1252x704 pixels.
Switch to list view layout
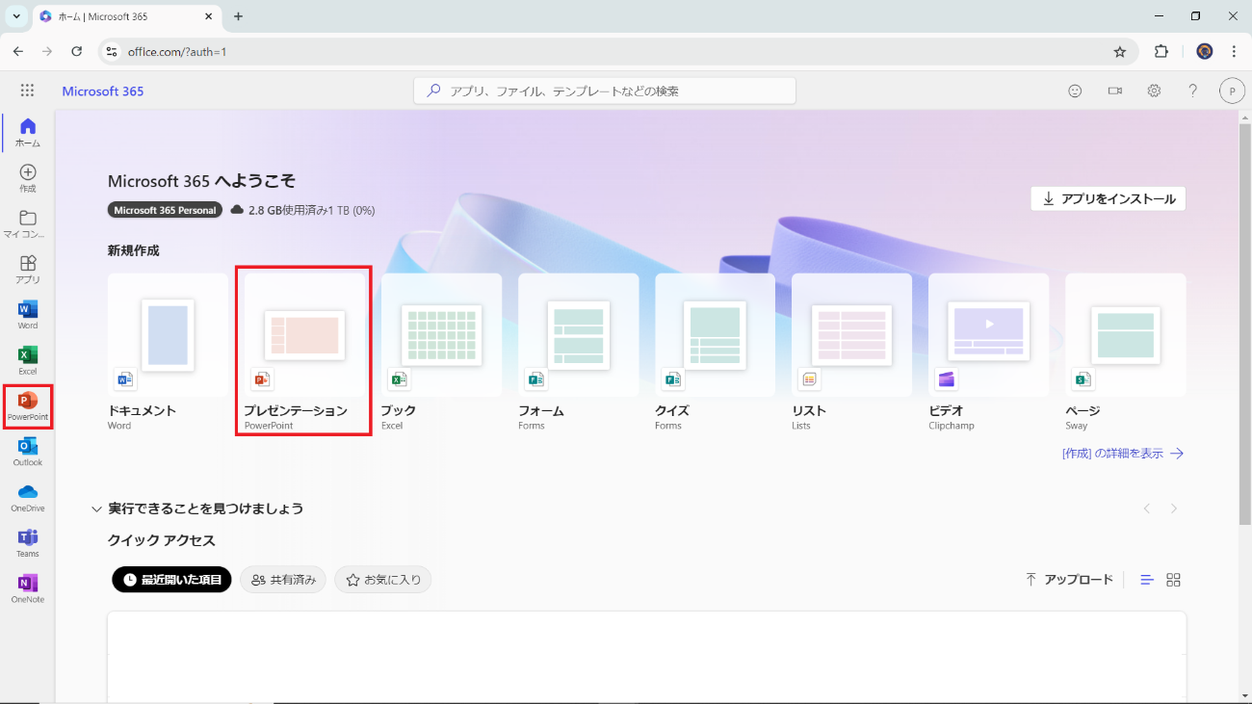click(x=1147, y=580)
